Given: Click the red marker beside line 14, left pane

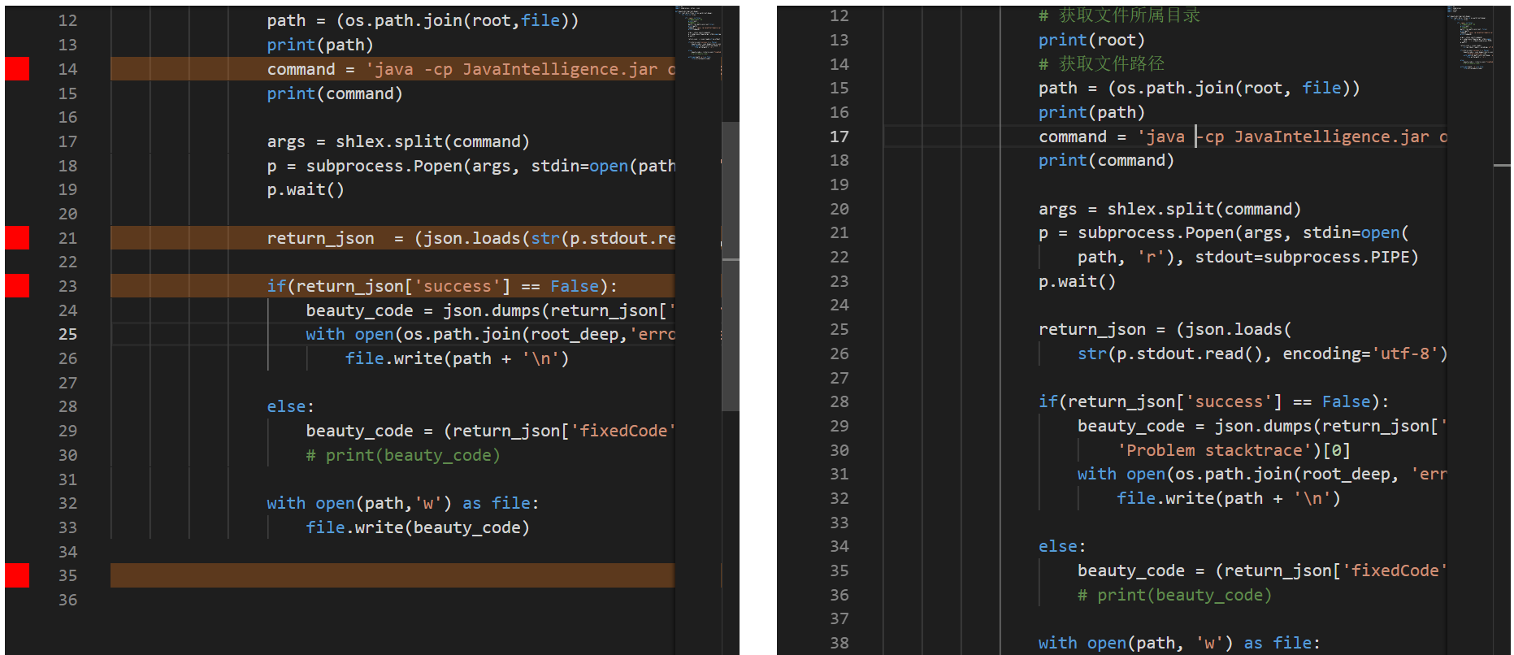Looking at the screenshot, I should click(17, 69).
